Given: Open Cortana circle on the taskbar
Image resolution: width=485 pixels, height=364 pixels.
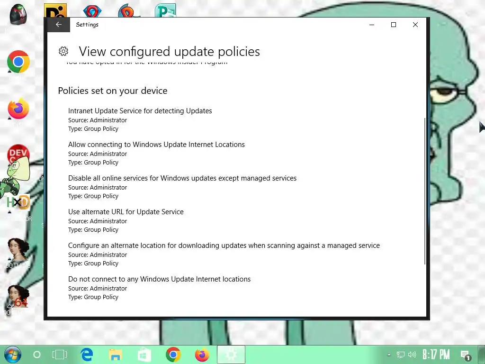Looking at the screenshot, I should [x=37, y=355].
